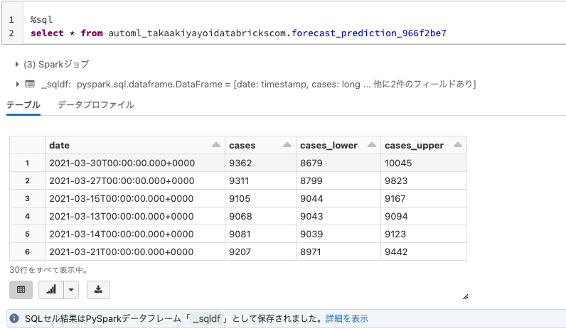Expand the Spark jobs disclosure triangle
Screen dimensions: 566x329
(x=16, y=64)
